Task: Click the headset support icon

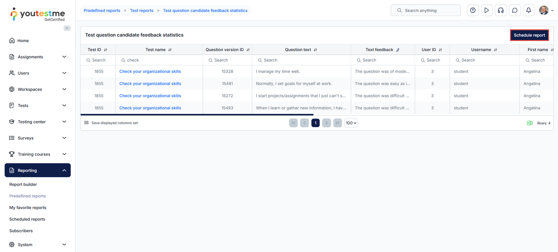Action: [x=500, y=10]
